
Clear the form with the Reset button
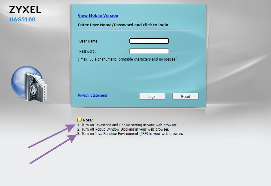pos(185,96)
